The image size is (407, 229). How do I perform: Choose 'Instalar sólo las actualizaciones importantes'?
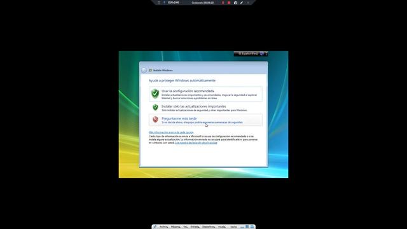(x=205, y=108)
